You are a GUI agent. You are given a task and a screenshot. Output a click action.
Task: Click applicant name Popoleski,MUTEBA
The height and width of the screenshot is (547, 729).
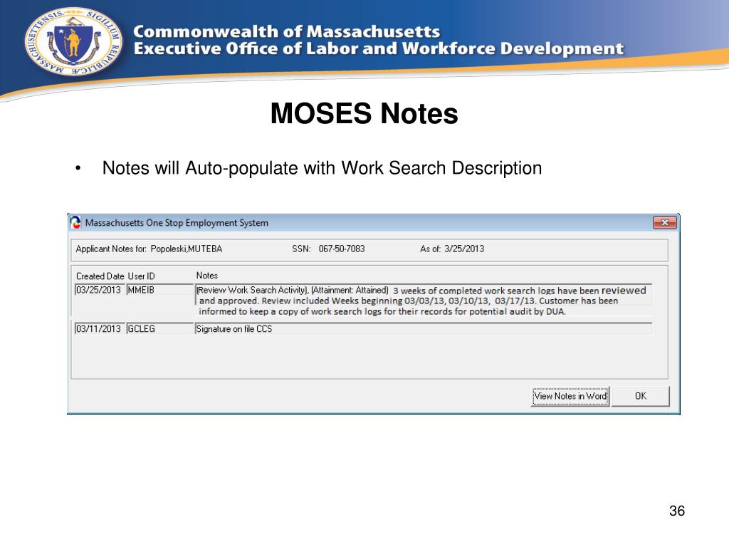tap(187, 249)
